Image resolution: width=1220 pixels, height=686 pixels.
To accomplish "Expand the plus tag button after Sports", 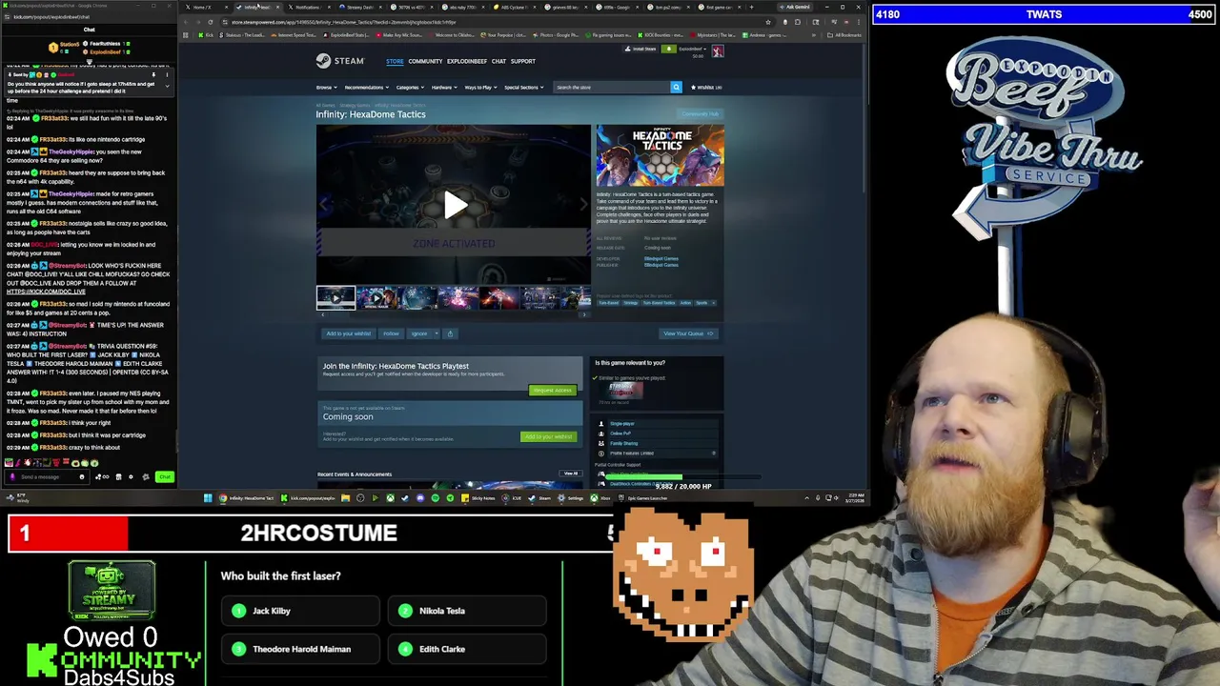I will [713, 303].
